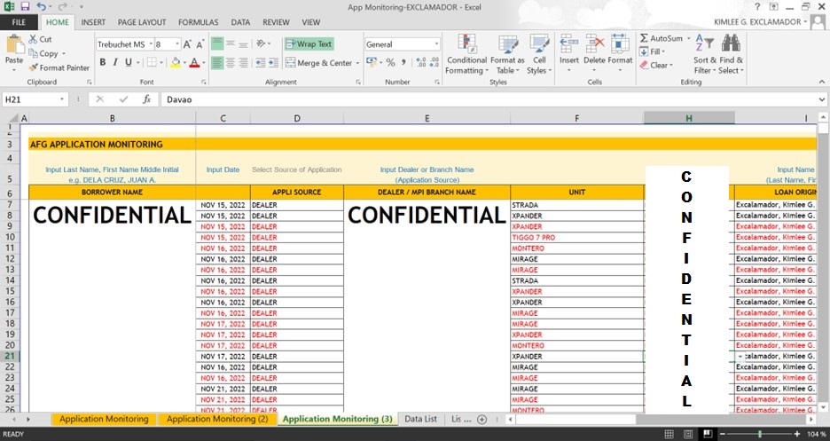Toggle Align Right
This screenshot has height=441, width=830.
(244, 62)
